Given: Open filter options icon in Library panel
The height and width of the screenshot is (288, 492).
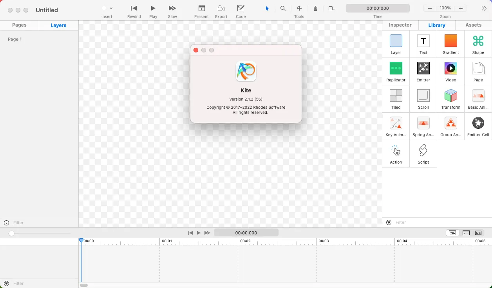Looking at the screenshot, I should (x=389, y=222).
